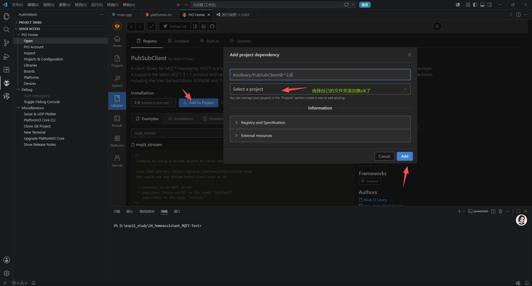Click Follow Us Twitter button
This screenshot has width=532, height=286.
pyautogui.click(x=175, y=26)
